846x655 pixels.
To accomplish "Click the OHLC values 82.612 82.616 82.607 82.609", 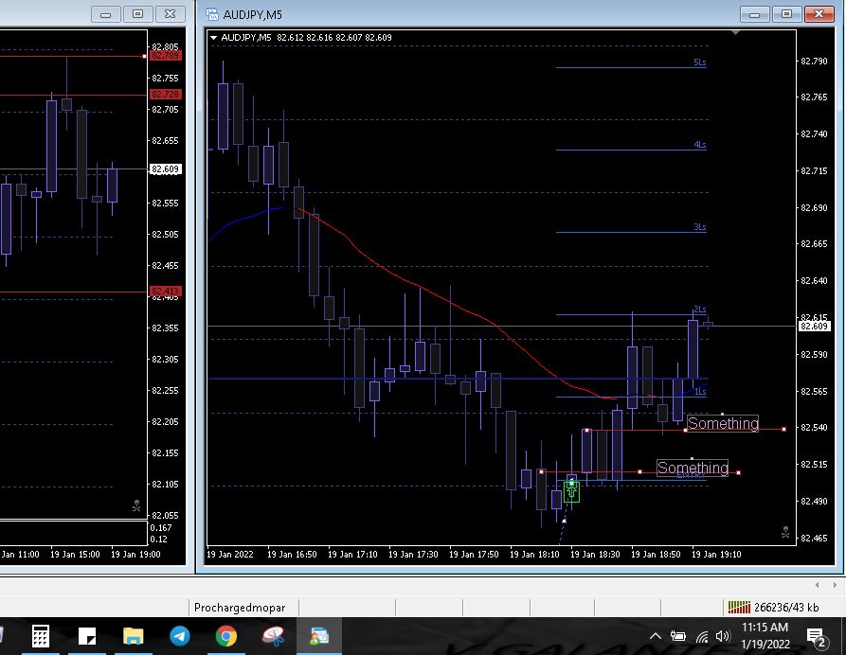I will (x=334, y=38).
